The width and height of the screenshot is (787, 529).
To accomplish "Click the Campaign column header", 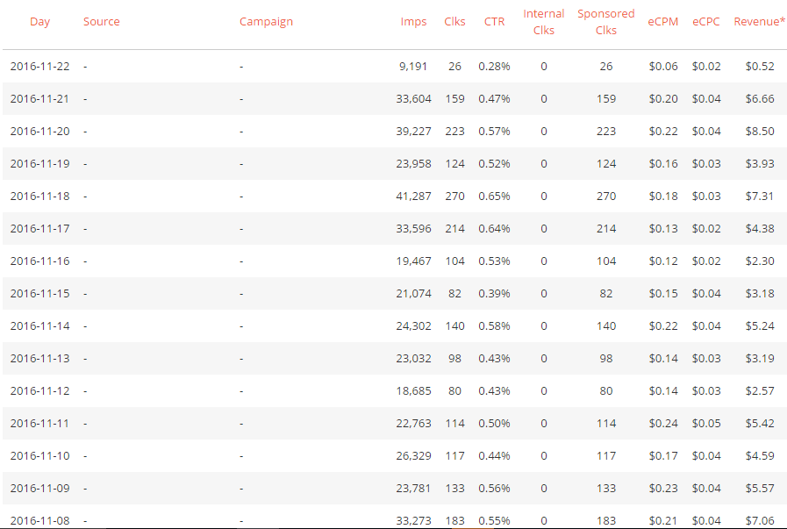I will tap(266, 22).
